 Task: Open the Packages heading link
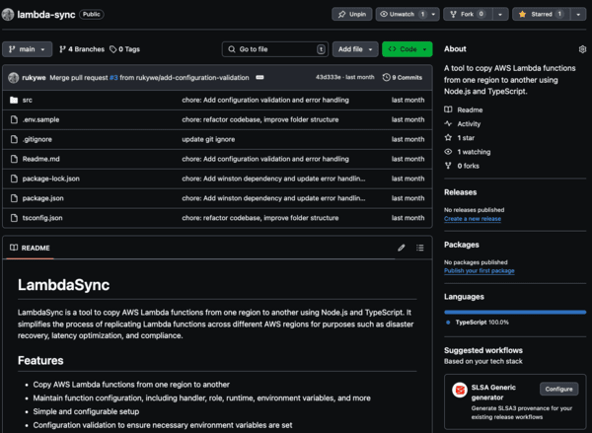462,245
